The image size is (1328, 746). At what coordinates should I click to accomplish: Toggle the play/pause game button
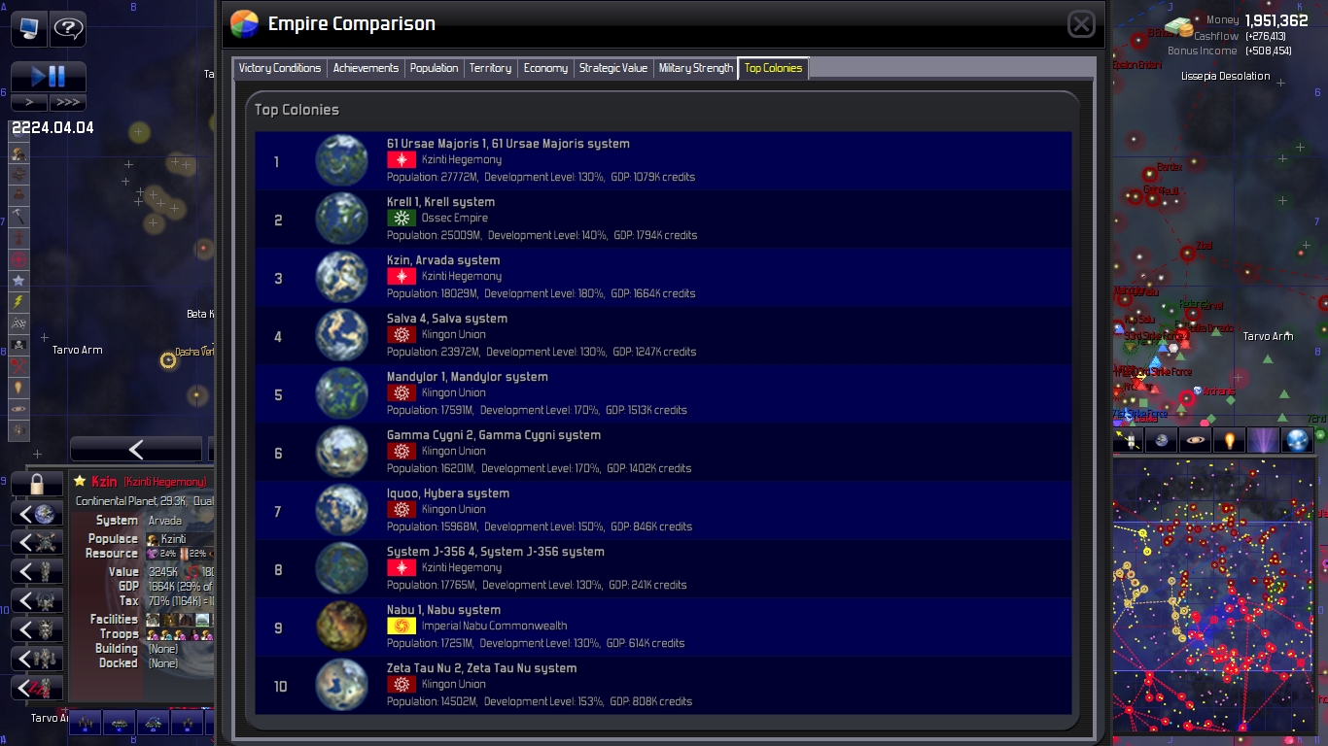tap(49, 77)
